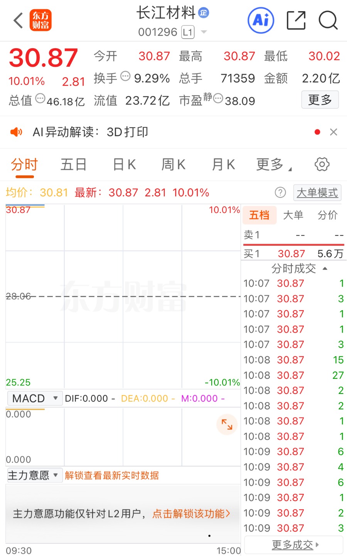Switch to the 日K tab

(123, 164)
